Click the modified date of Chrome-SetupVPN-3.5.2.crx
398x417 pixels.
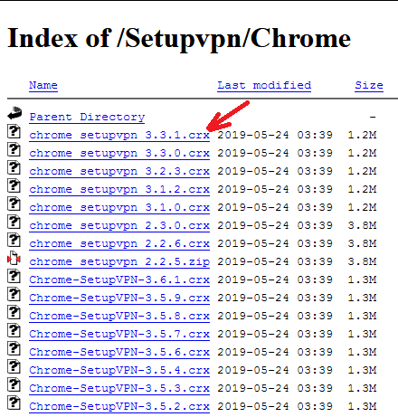(275, 406)
